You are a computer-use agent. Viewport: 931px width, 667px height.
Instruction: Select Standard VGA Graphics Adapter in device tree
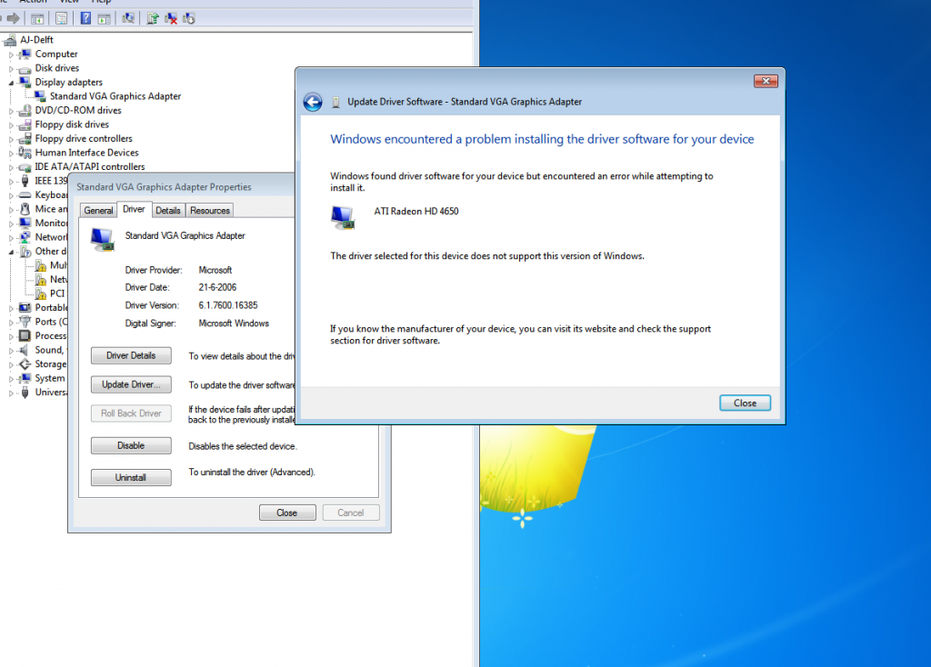pos(115,96)
